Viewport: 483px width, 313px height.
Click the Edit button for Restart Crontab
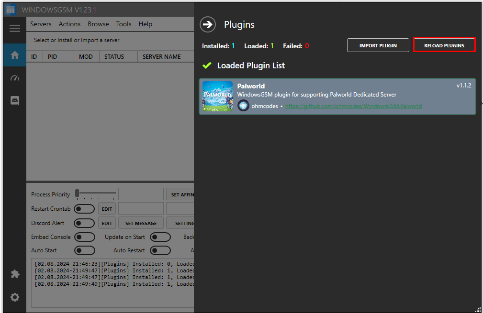click(107, 209)
